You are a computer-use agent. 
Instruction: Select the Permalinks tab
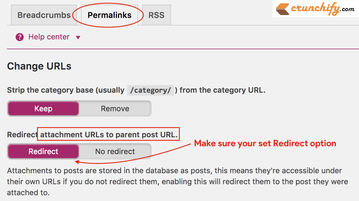point(110,15)
